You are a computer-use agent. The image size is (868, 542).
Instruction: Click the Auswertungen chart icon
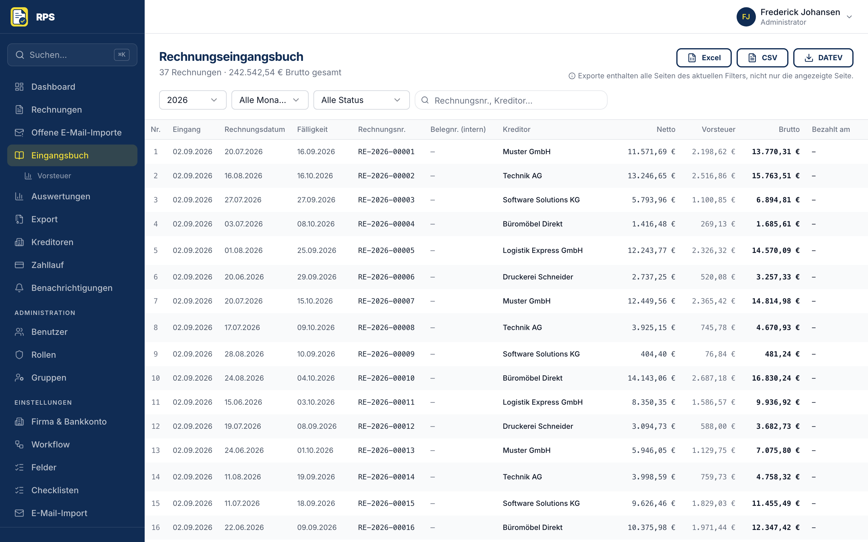point(19,196)
